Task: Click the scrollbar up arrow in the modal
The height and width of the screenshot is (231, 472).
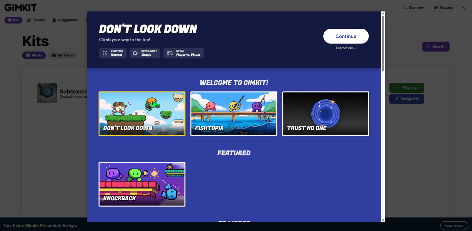Action: [383, 14]
